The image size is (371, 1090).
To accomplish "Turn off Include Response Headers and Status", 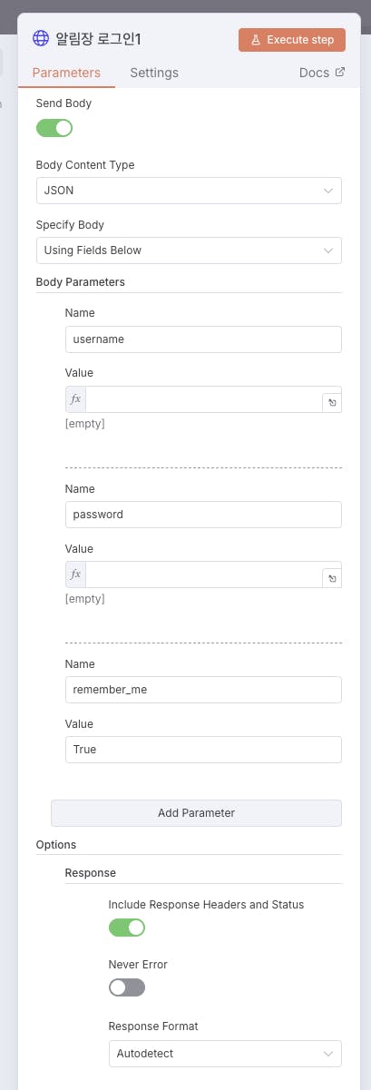I will 127,928.
